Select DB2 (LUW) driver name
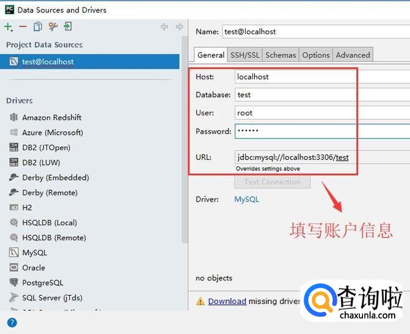Image resolution: width=410 pixels, height=334 pixels. click(x=41, y=162)
